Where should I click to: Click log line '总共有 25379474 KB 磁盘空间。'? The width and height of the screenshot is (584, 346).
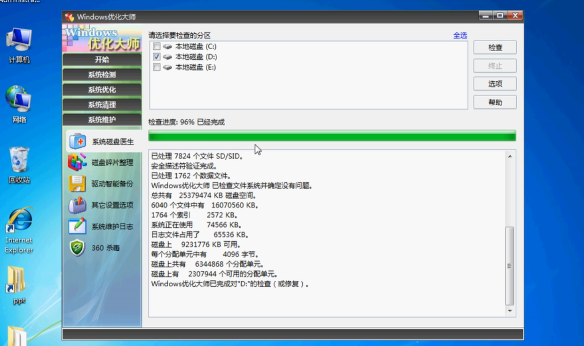coord(204,195)
